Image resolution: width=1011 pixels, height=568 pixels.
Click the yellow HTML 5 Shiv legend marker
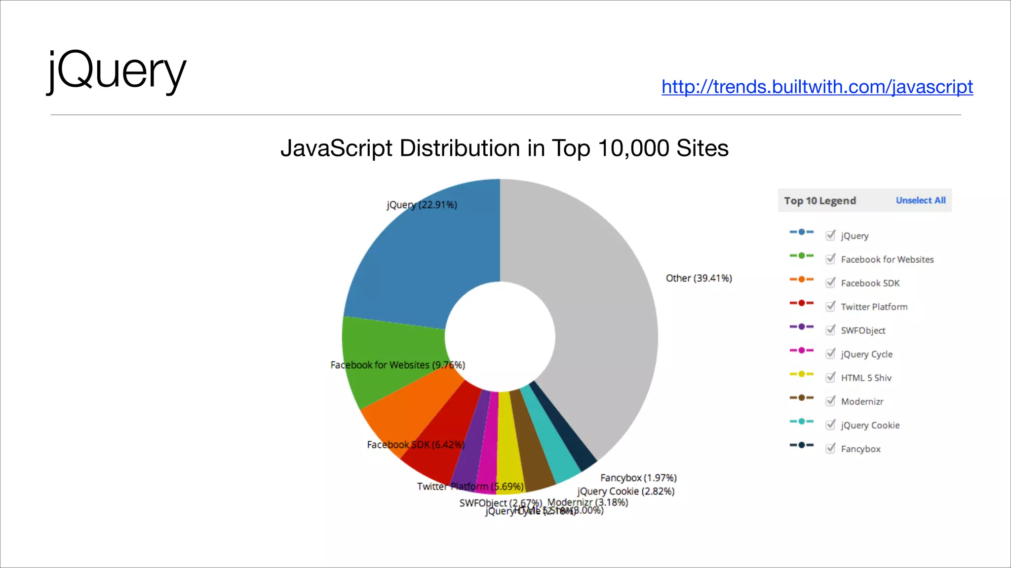tap(801, 374)
